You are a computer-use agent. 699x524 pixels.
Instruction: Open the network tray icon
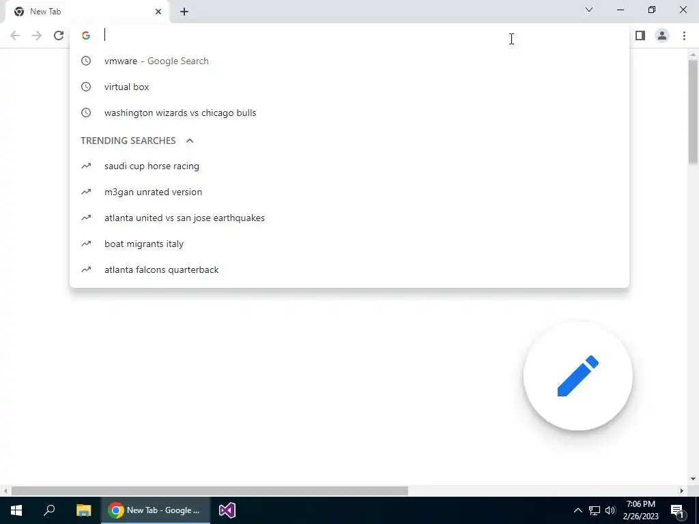tap(595, 510)
